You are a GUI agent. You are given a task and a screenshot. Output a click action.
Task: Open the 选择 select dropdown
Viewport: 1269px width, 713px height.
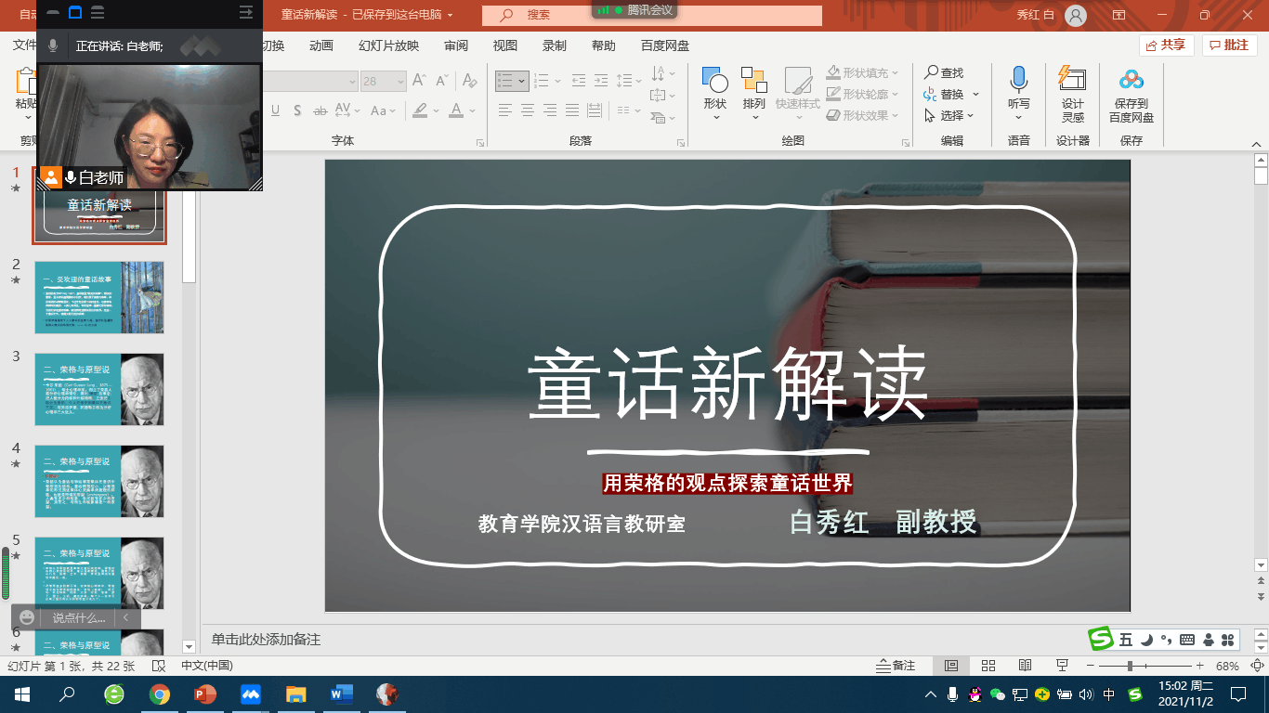[x=949, y=116]
